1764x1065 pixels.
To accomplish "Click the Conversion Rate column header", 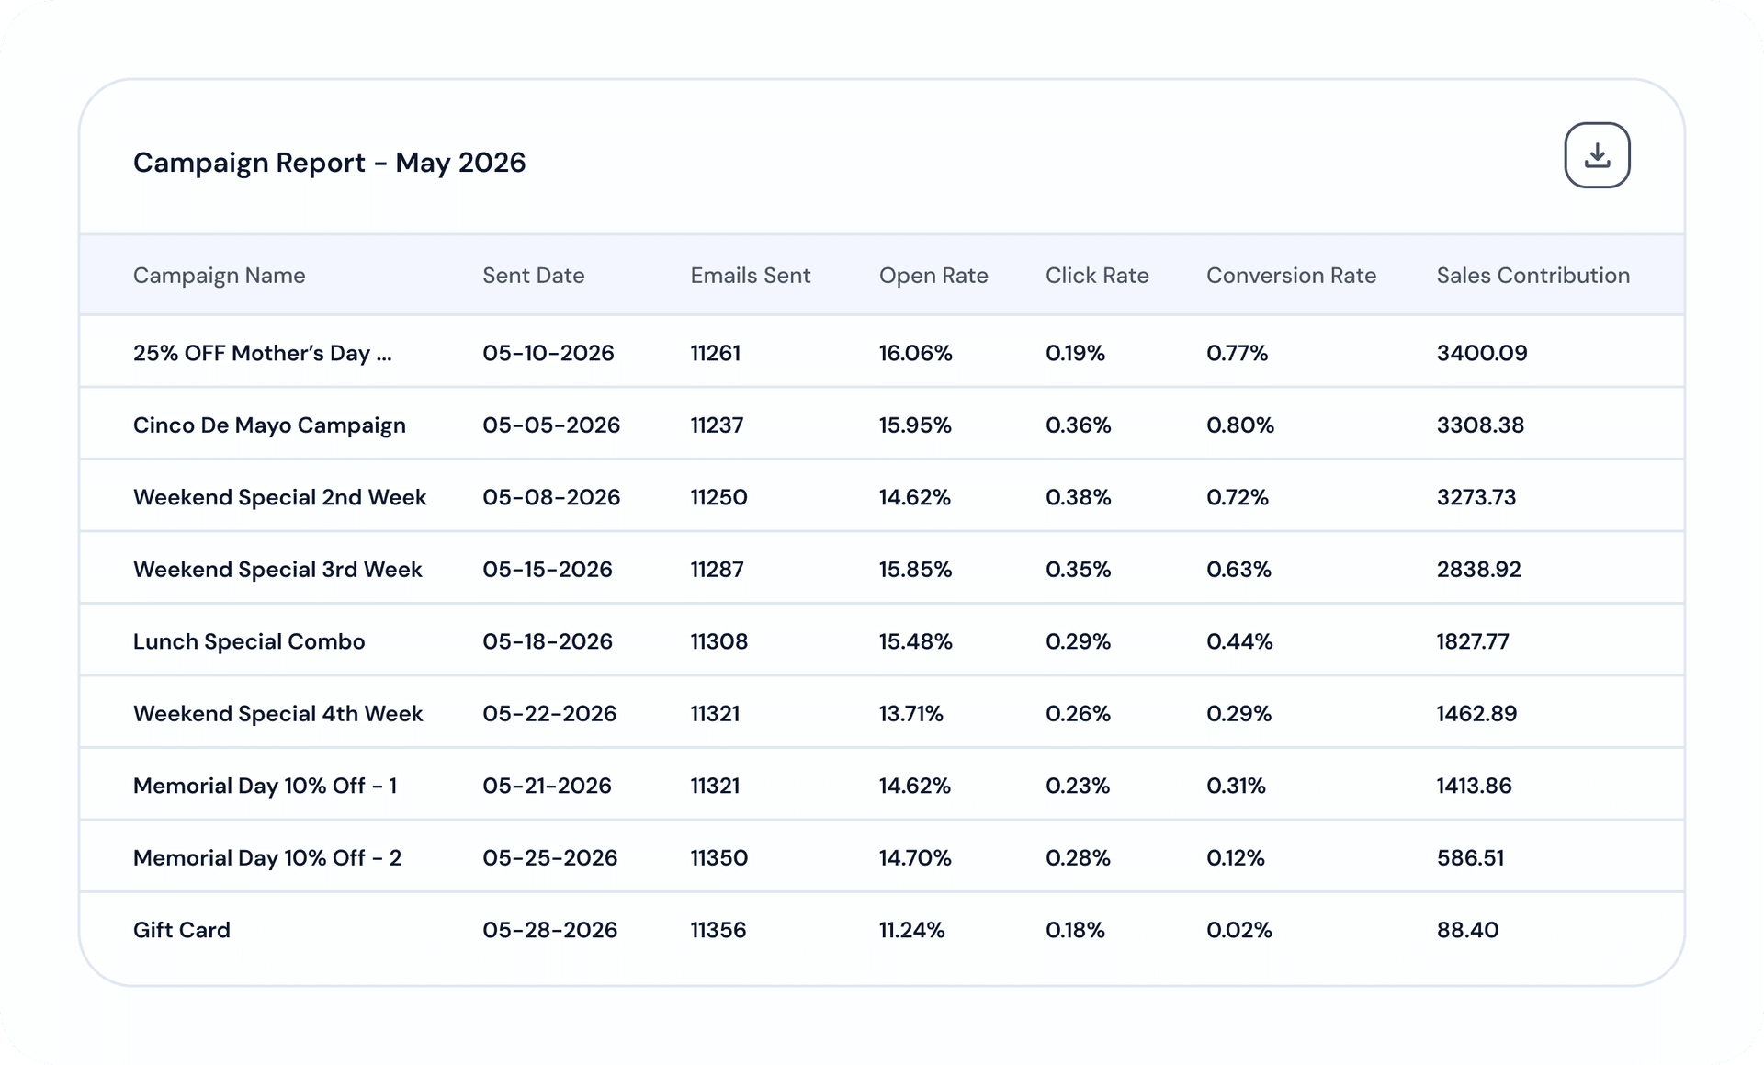I will tap(1291, 276).
